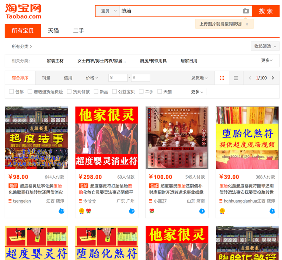
Task: Switch to the 二手 tab
Action: click(79, 31)
